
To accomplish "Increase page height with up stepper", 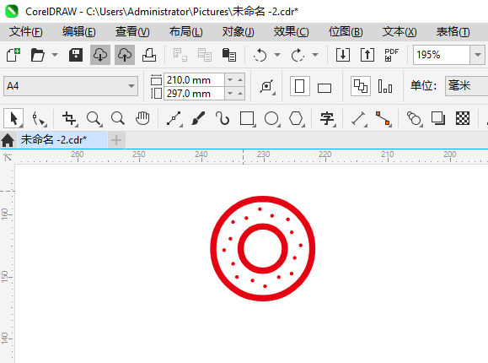I will pos(240,93).
